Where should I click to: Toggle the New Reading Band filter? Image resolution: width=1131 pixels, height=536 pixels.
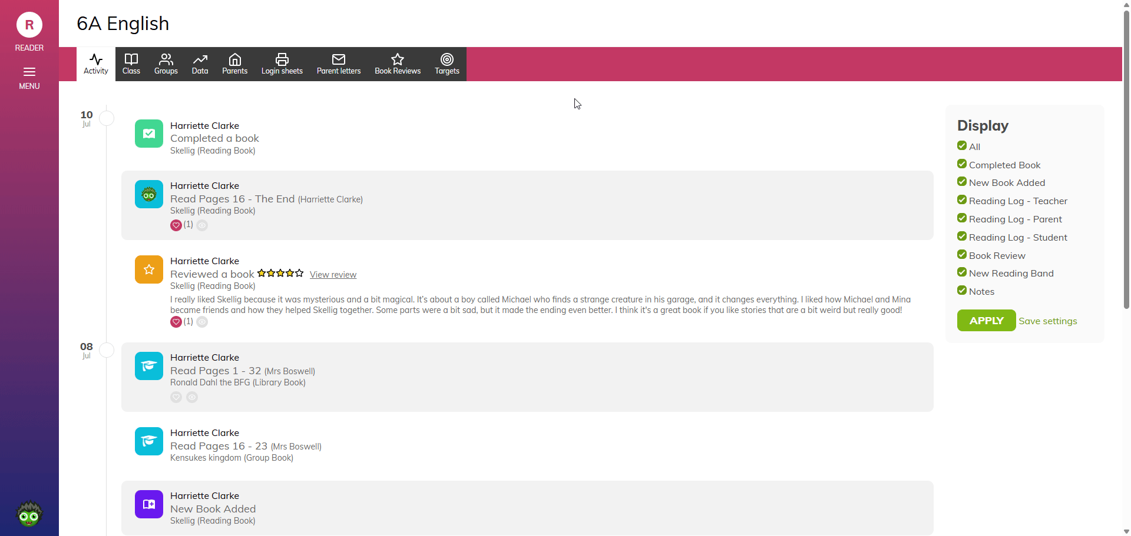point(962,272)
